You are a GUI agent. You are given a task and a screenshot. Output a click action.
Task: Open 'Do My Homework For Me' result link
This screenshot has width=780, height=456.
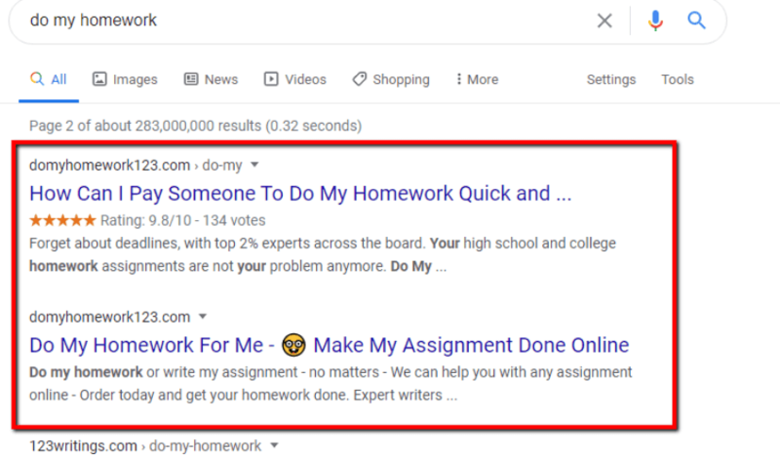pos(329,345)
